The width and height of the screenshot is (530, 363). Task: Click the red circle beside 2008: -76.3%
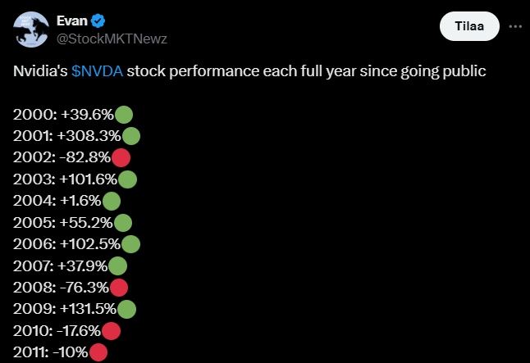[x=119, y=288]
